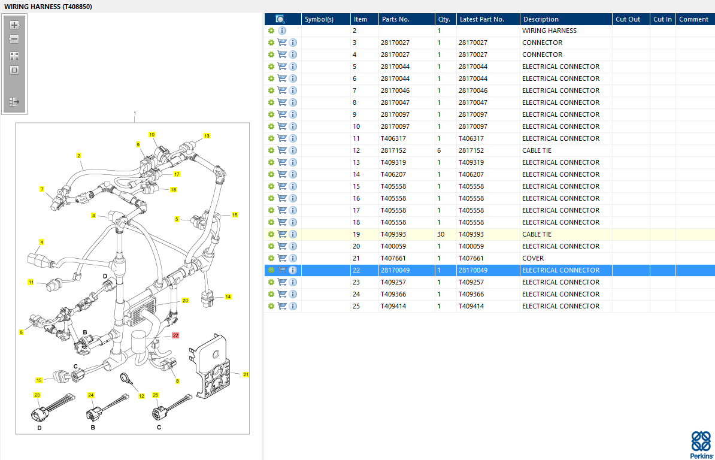Click gear icon on item 19 row
715x460 pixels.
pyautogui.click(x=271, y=234)
